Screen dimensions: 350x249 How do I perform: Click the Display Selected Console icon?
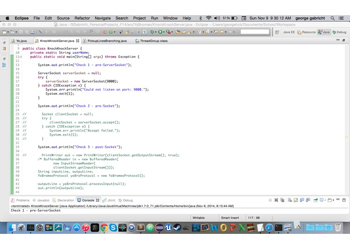coord(322,200)
